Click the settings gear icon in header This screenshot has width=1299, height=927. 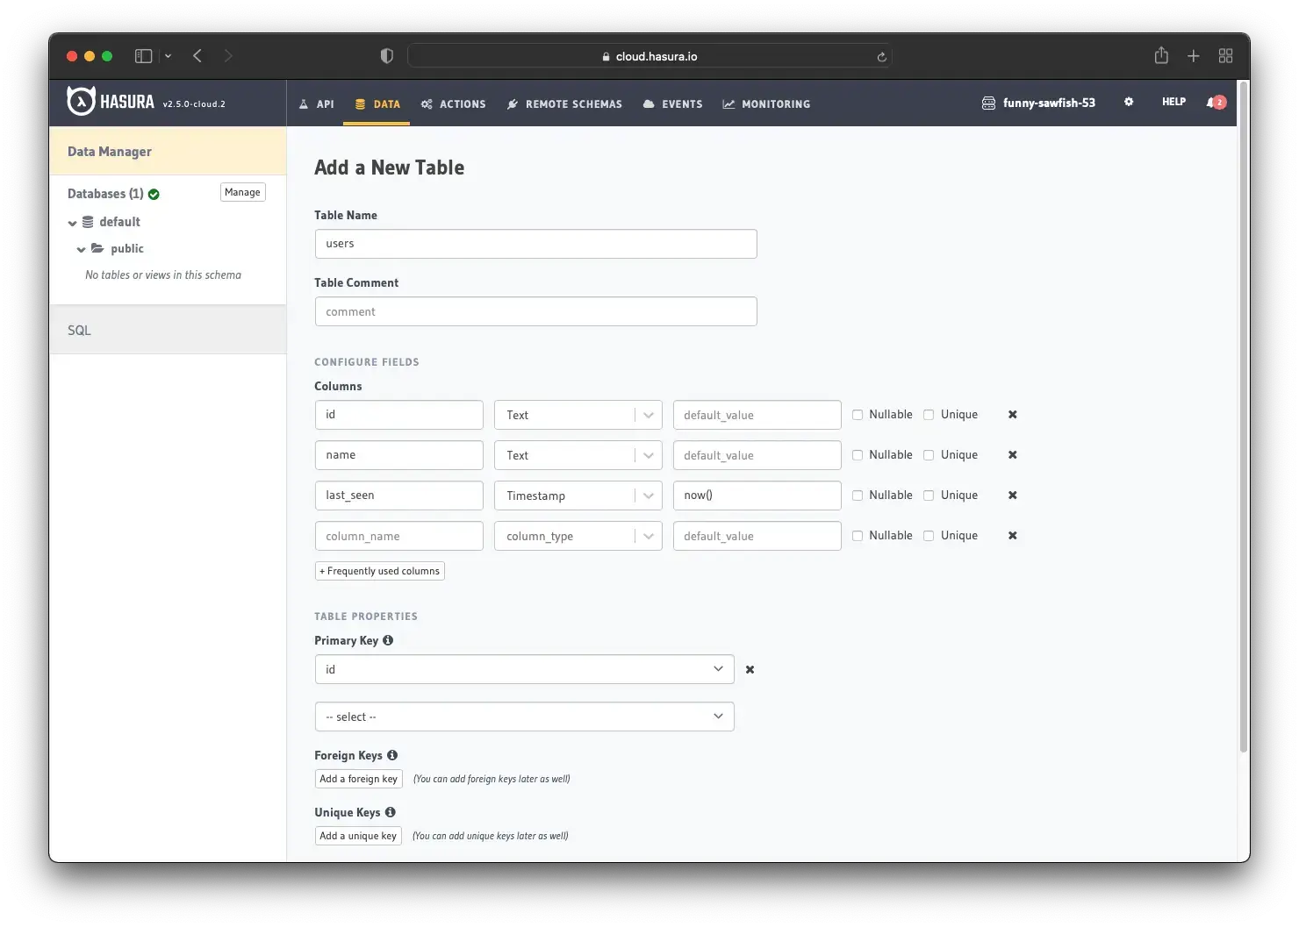(1129, 103)
